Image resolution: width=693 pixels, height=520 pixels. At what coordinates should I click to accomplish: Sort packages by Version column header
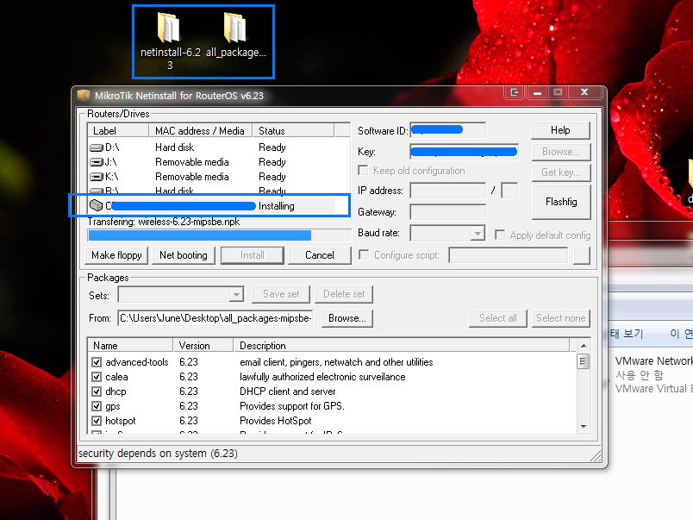(x=203, y=345)
